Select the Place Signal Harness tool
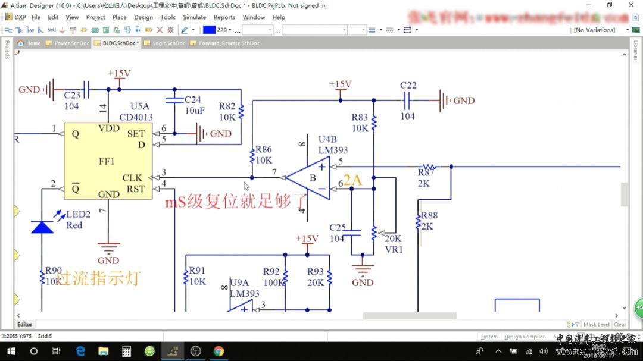This screenshot has height=361, width=643. pos(30,30)
